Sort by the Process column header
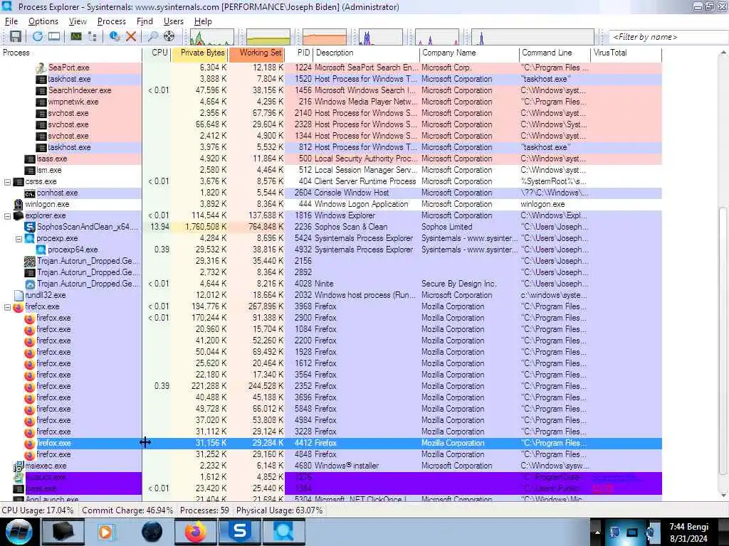This screenshot has height=546, width=729. (x=71, y=53)
